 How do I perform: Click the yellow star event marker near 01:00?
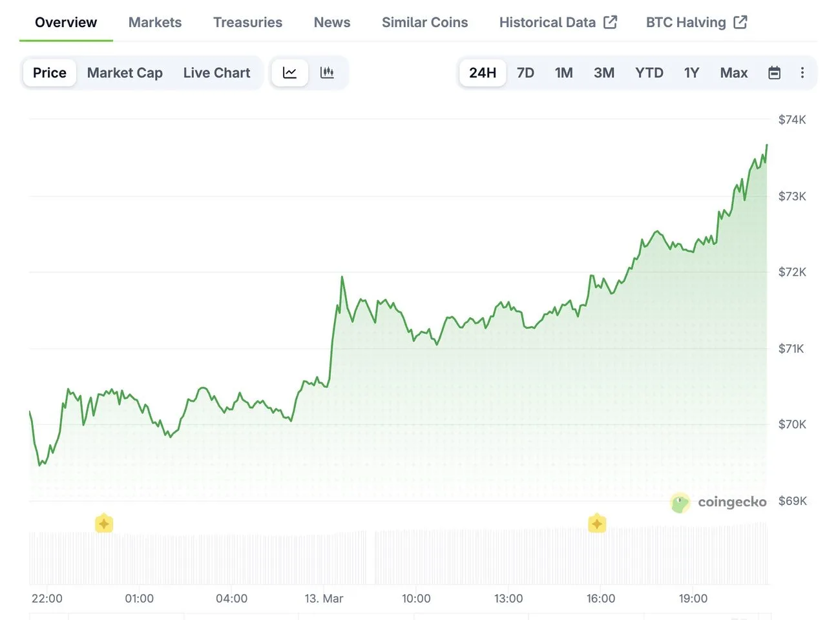[104, 523]
